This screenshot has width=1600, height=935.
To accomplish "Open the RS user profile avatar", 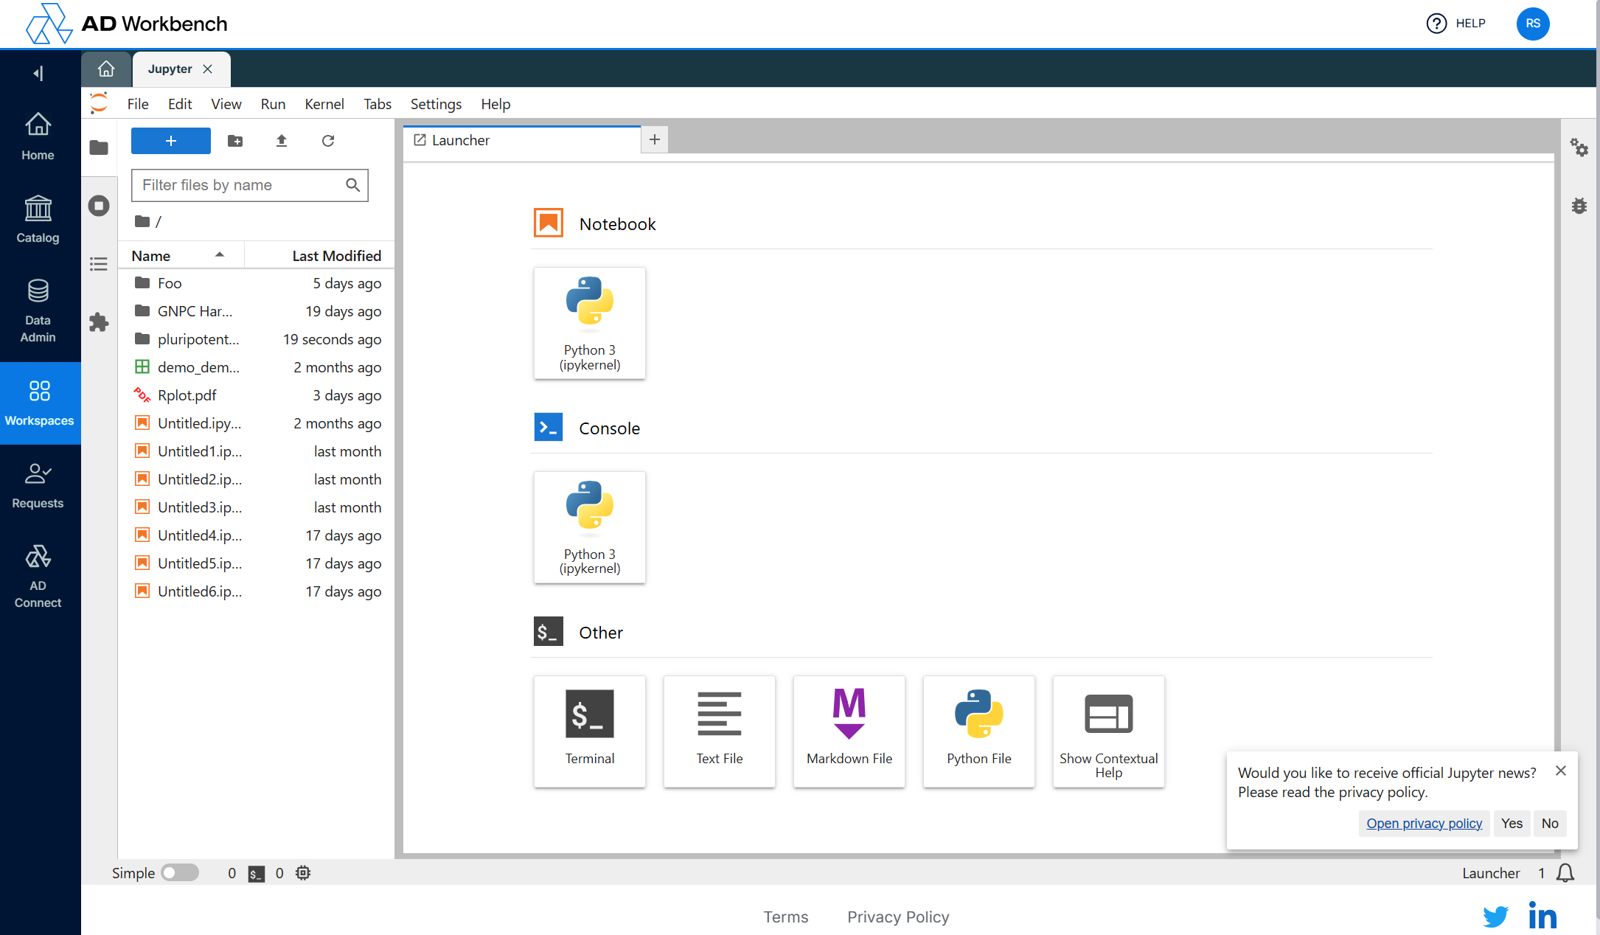I will click(x=1532, y=24).
